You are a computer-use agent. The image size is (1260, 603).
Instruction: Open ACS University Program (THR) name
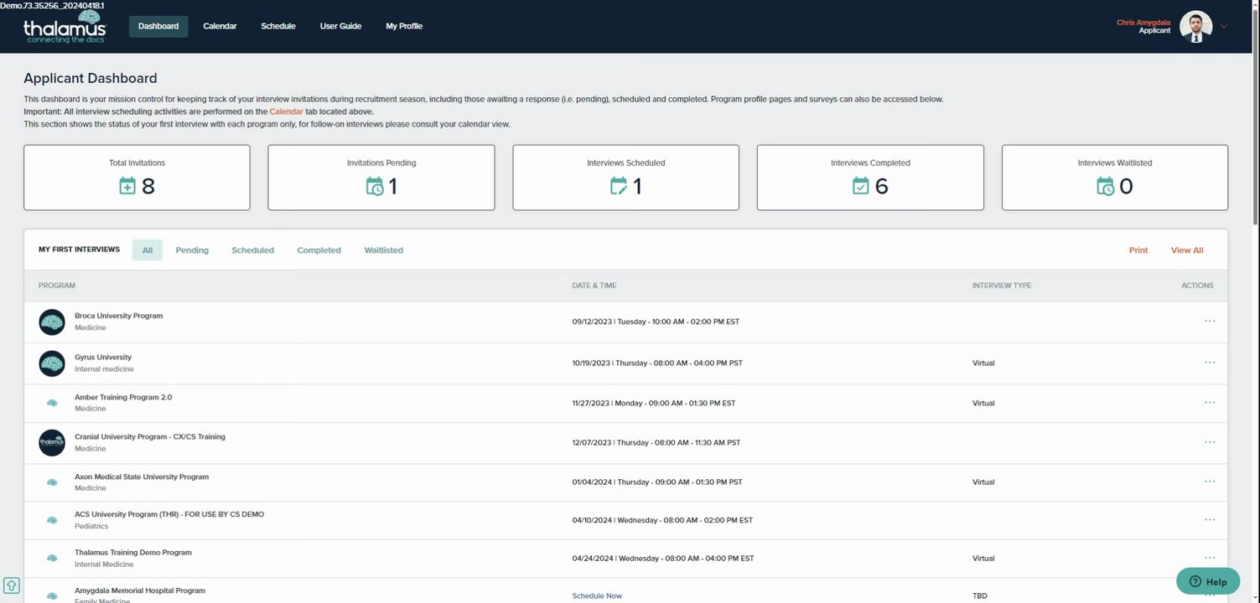(169, 514)
